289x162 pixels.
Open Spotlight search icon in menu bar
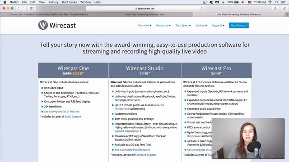coord(277,2)
